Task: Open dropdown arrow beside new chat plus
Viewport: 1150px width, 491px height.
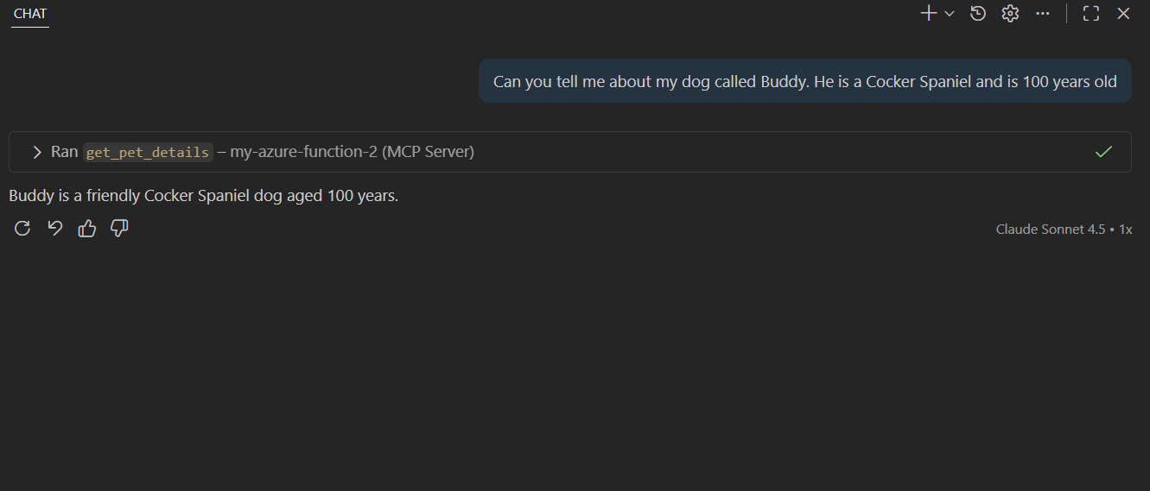Action: point(950,14)
